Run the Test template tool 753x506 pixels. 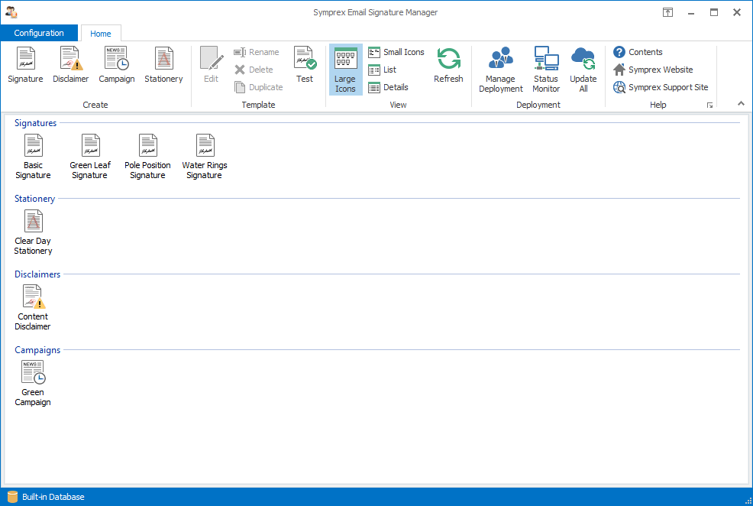305,66
